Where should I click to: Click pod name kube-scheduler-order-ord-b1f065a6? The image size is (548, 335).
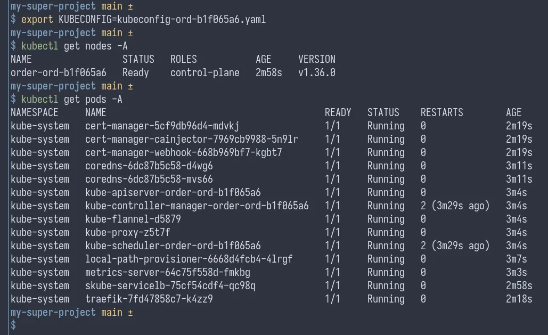point(173,246)
